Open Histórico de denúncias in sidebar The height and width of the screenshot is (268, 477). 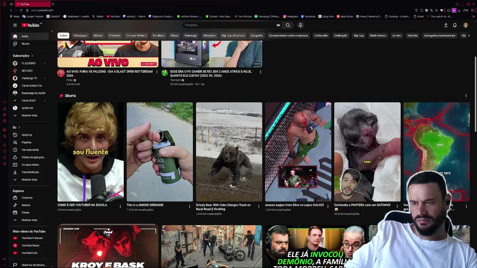(30, 265)
